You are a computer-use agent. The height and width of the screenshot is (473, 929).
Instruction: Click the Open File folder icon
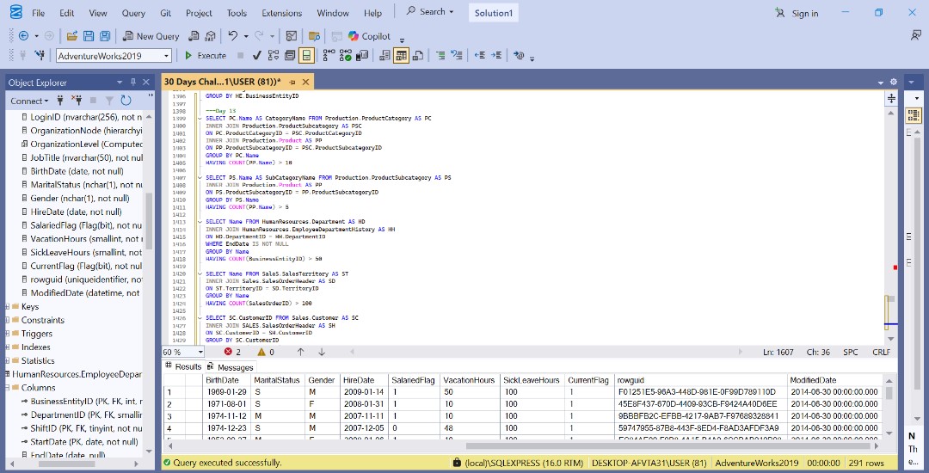pos(72,36)
